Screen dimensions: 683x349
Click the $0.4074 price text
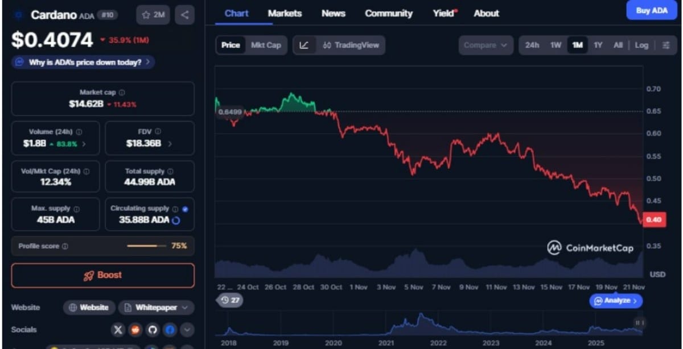click(x=52, y=40)
